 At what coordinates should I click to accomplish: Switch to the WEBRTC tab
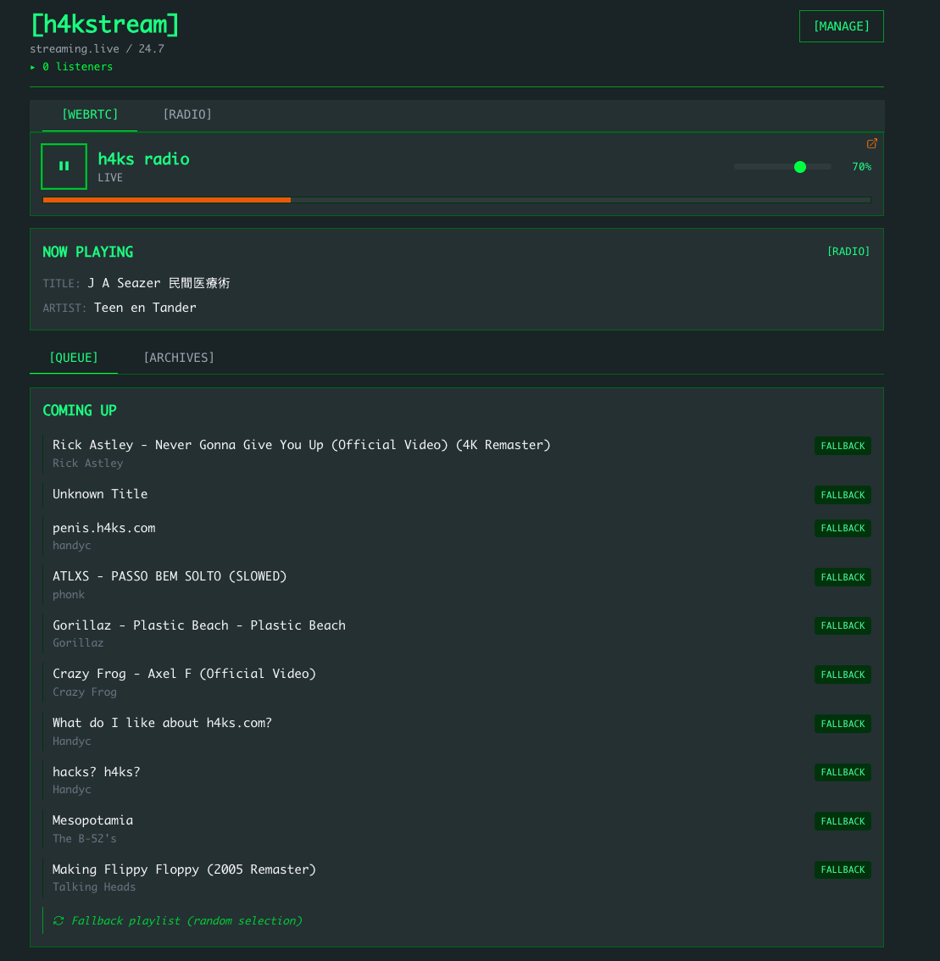90,114
